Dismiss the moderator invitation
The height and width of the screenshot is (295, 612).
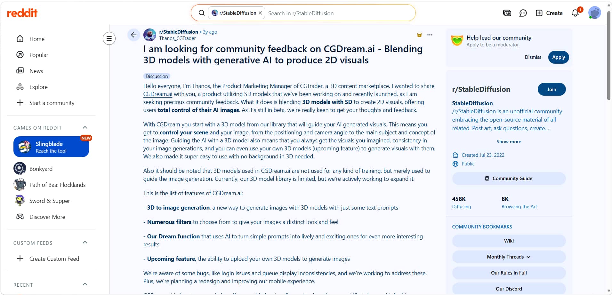(533, 57)
